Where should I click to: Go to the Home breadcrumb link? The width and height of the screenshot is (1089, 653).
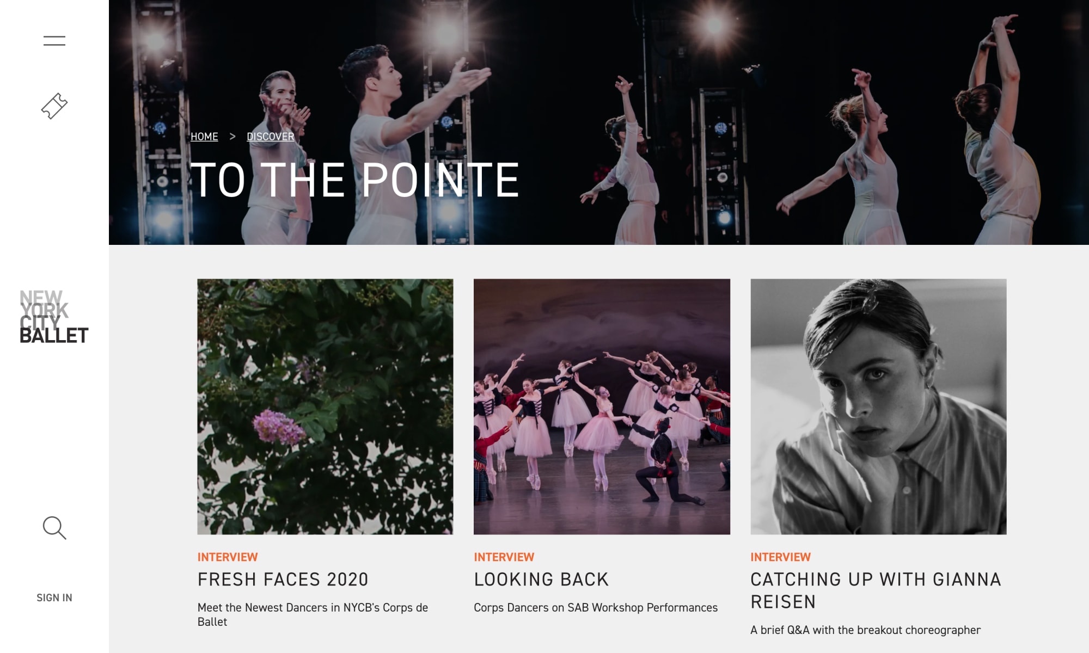pyautogui.click(x=204, y=137)
